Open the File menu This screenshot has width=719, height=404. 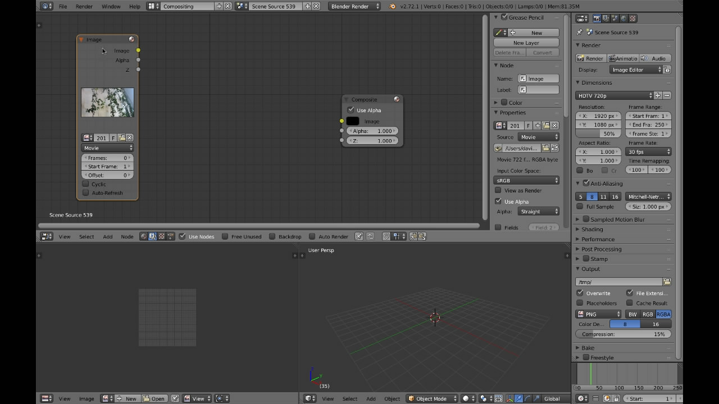(x=63, y=6)
